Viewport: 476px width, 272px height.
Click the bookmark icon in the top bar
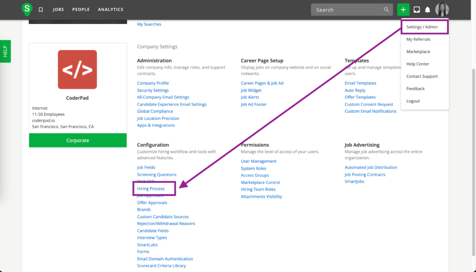(x=41, y=9)
